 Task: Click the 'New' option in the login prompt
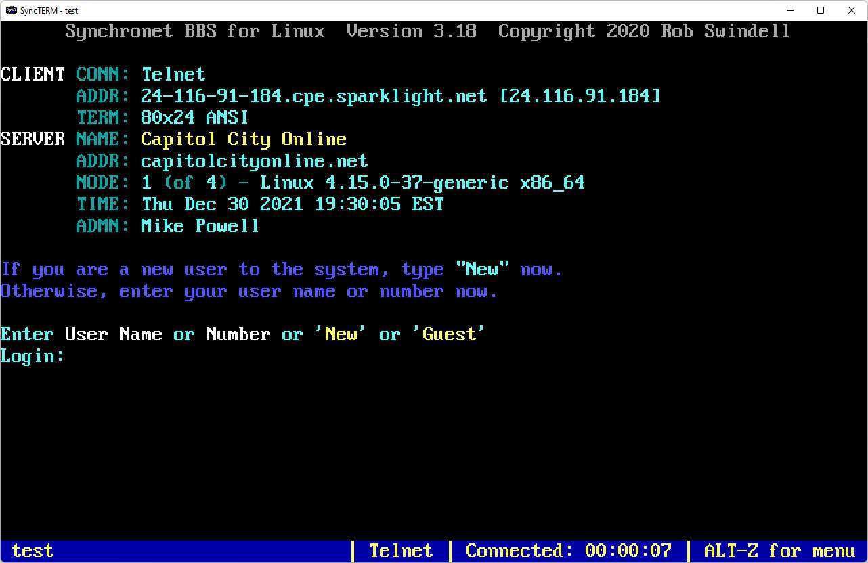tap(341, 334)
